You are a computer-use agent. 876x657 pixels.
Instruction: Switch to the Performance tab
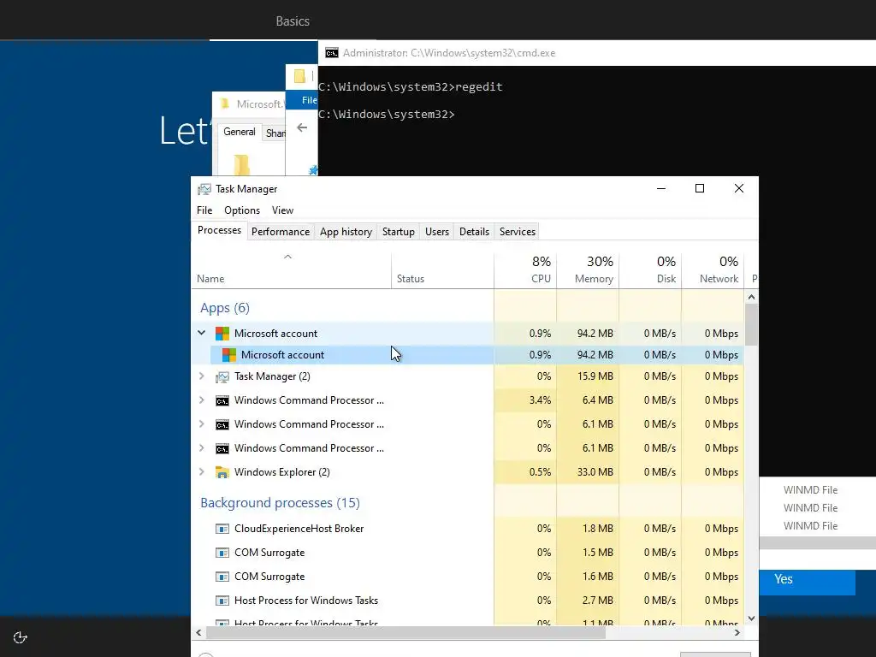281,232
